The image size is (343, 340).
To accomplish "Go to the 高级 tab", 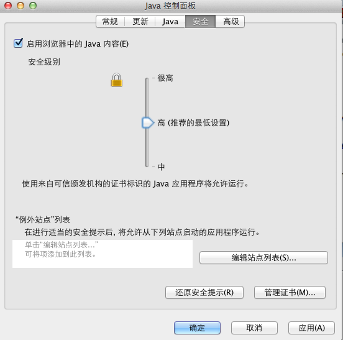I will coord(231,21).
